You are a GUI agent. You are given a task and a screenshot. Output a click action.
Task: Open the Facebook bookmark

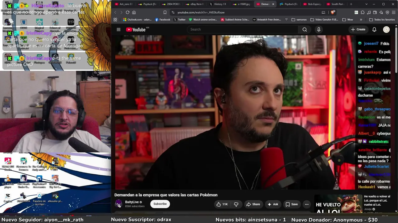pyautogui.click(x=162, y=20)
